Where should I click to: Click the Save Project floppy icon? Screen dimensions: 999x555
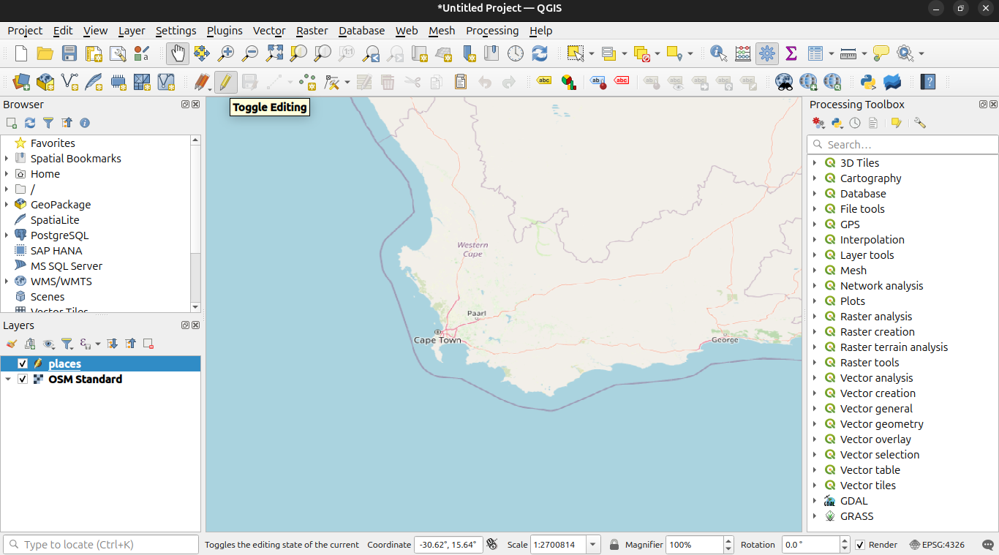click(69, 53)
